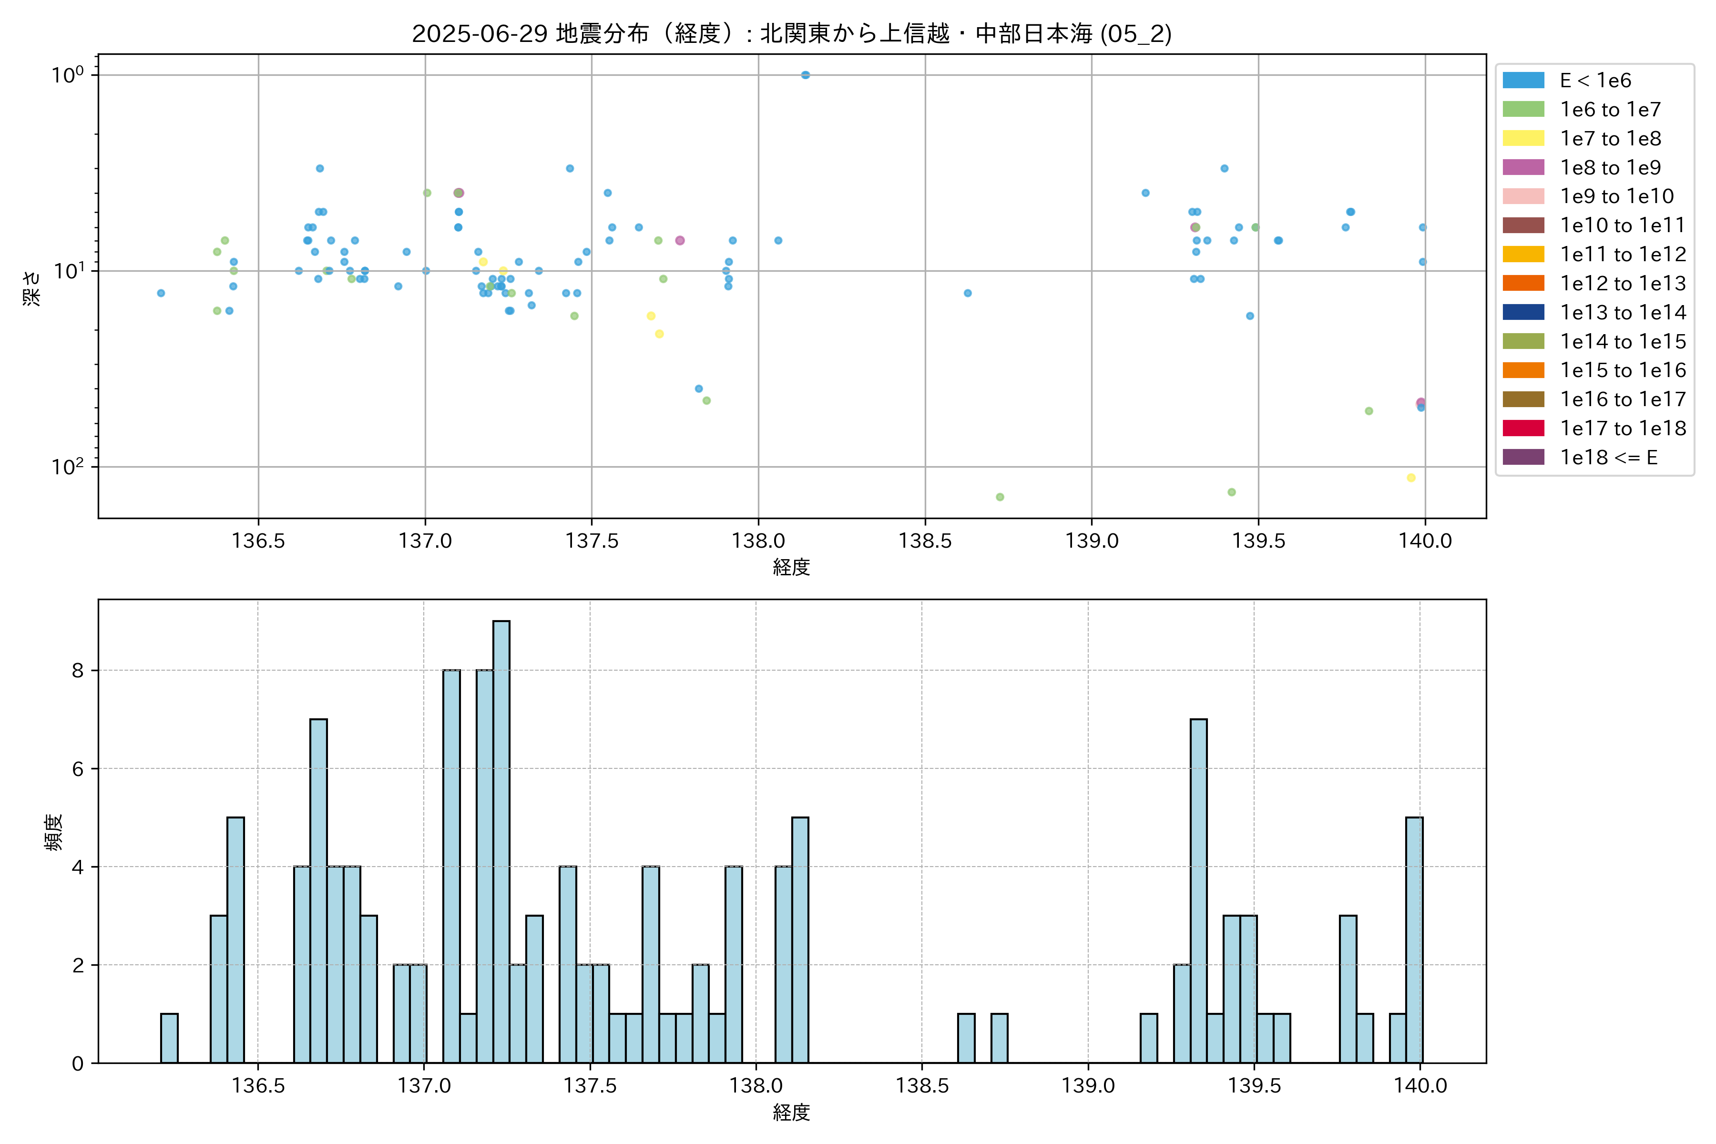The image size is (1716, 1144).
Task: Click the 経度 label under the scatter plot
Action: pos(792,568)
